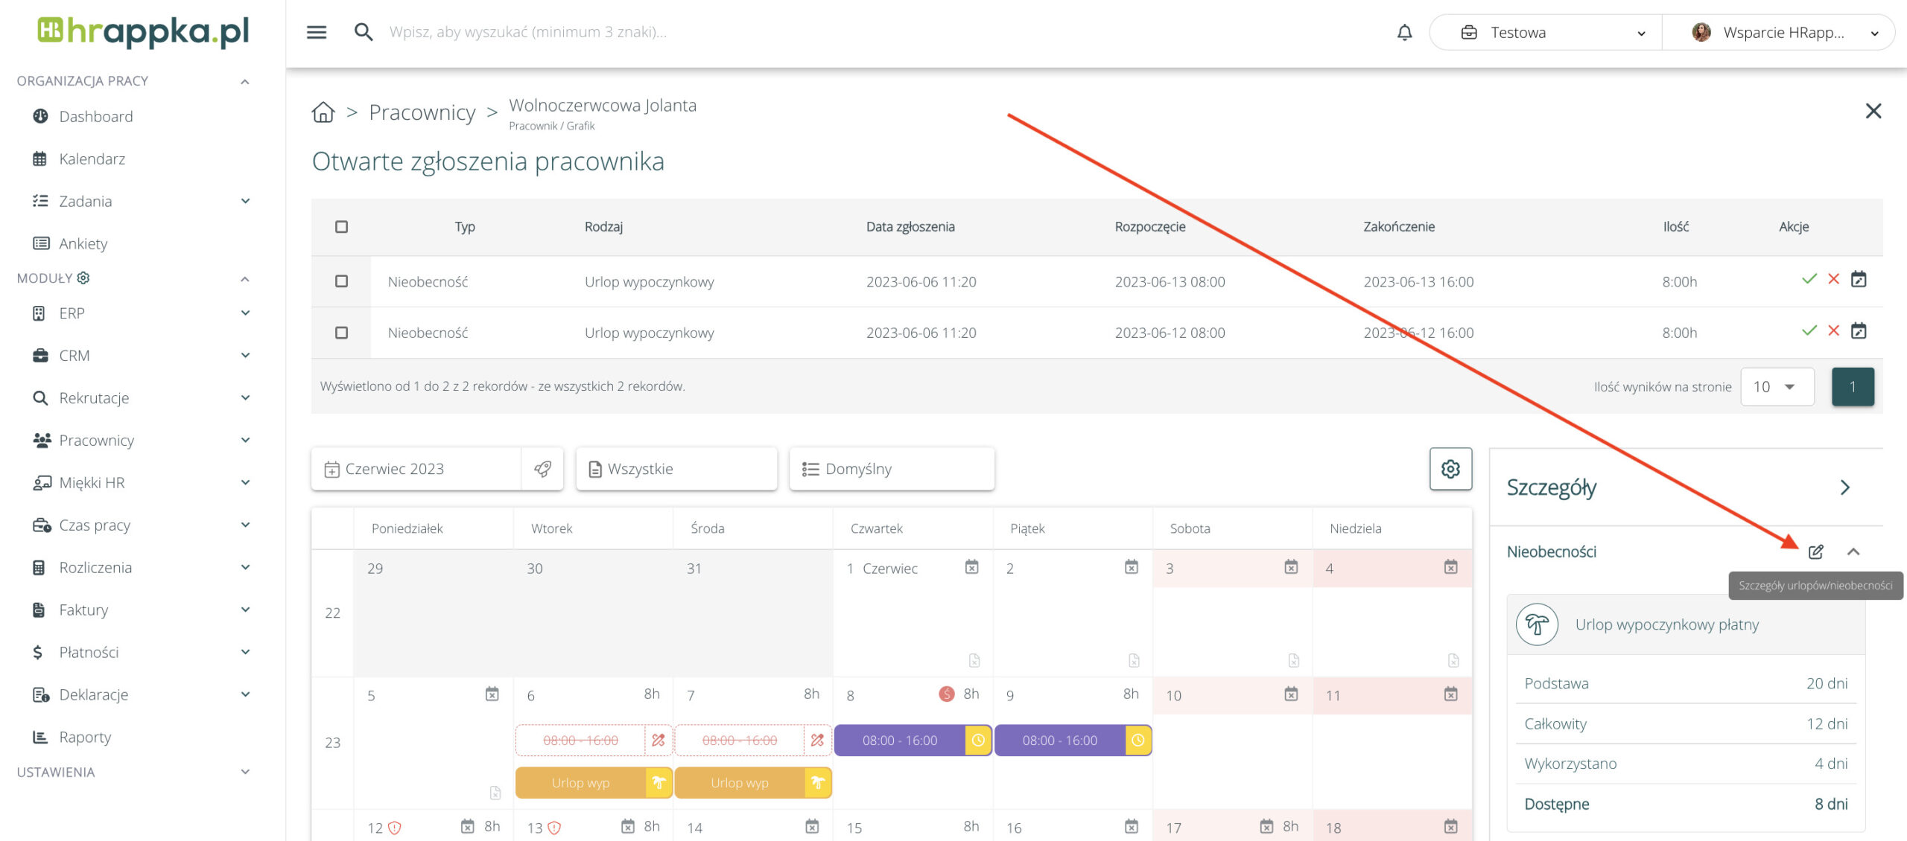The height and width of the screenshot is (841, 1907).
Task: Click the rocket icon next to Czerwiec 2023
Action: coord(542,469)
